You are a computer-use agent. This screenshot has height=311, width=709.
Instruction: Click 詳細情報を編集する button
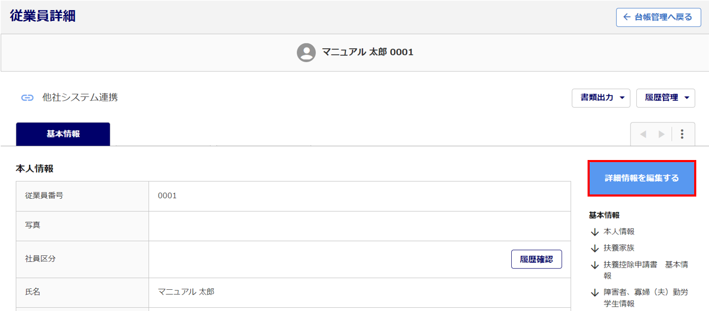pos(642,178)
